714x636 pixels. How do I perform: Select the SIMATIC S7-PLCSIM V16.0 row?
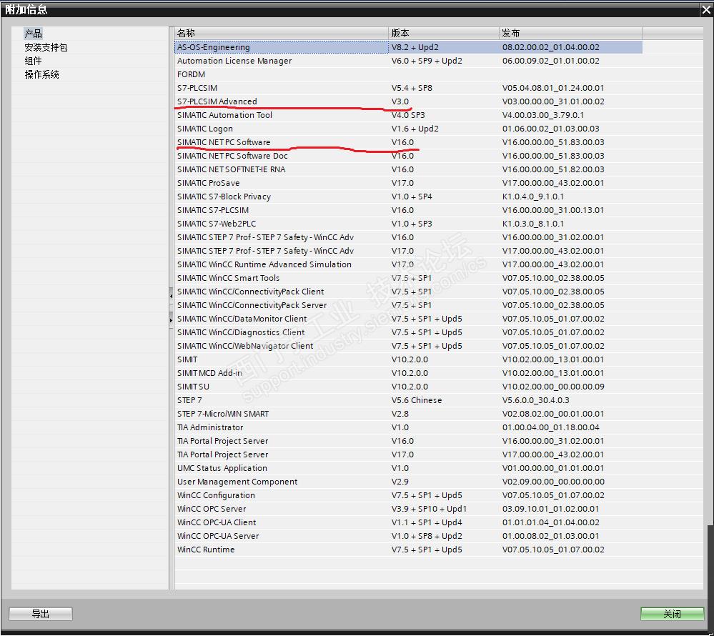(408, 210)
